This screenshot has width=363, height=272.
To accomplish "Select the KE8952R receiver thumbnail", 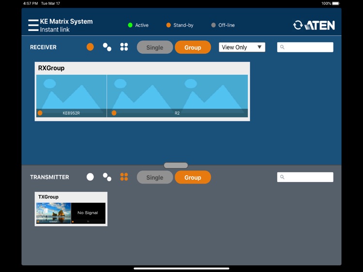I will click(71, 96).
